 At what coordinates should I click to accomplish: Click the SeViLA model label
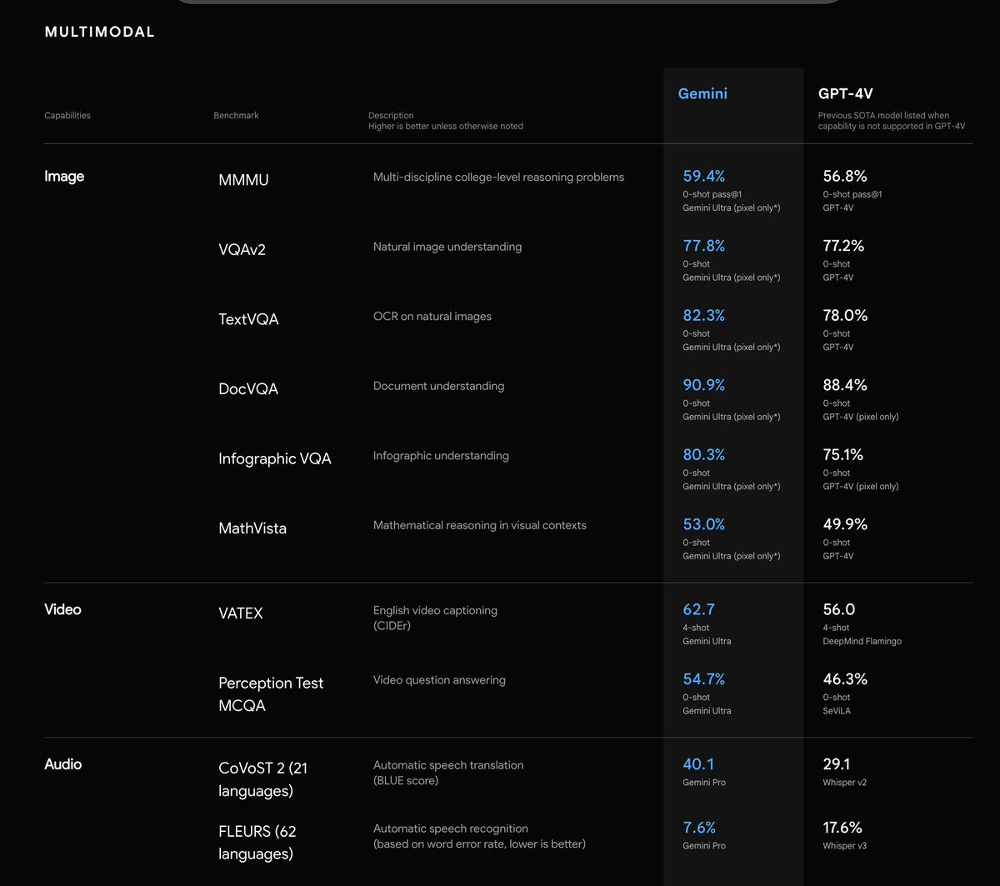click(836, 711)
